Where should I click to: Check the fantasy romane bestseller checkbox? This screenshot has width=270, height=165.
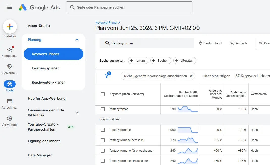tap(103, 140)
